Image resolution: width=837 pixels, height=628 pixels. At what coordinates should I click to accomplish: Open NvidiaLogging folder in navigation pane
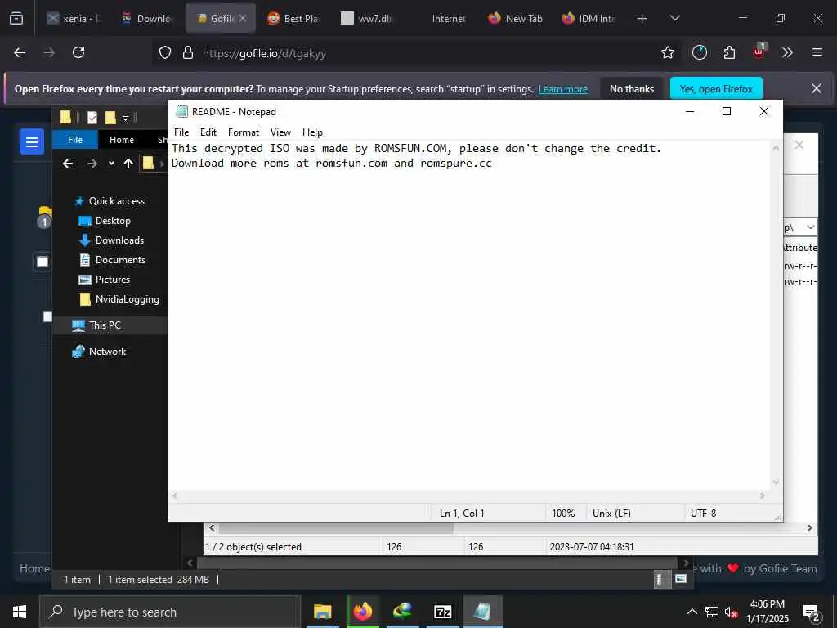click(127, 299)
